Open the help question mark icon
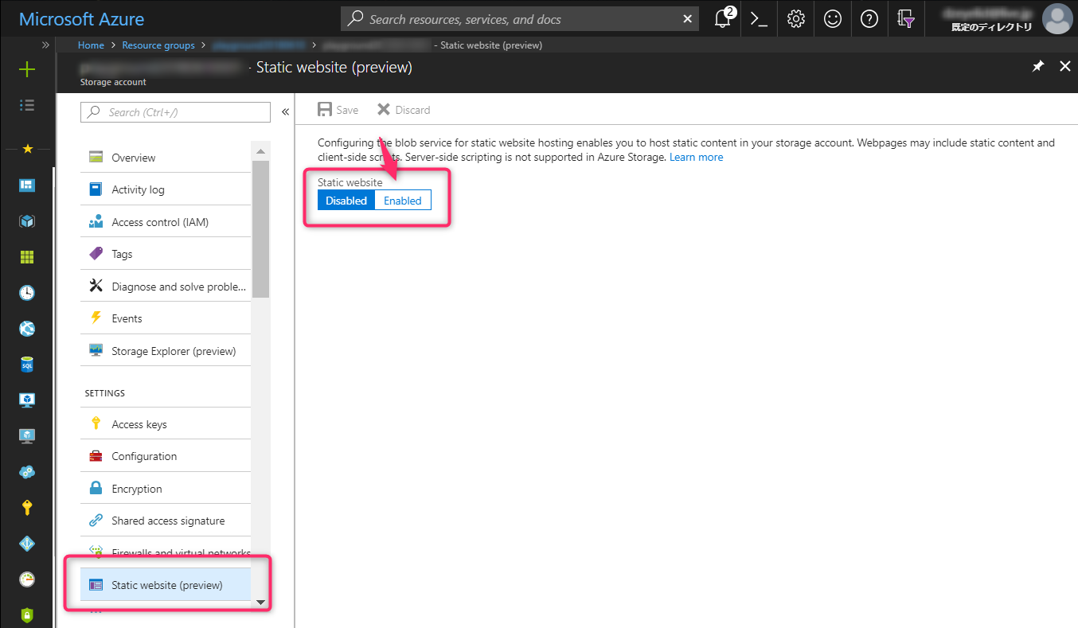The height and width of the screenshot is (628, 1078). 869,18
